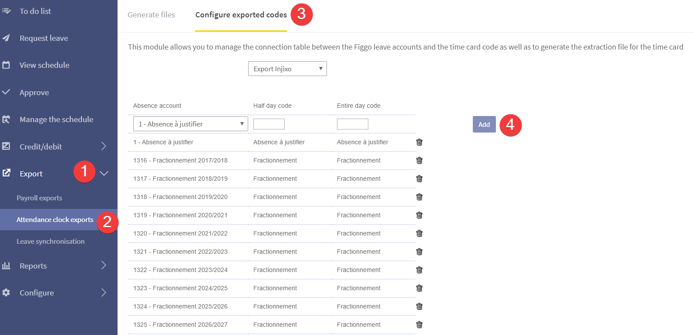Click the Manage the schedule icon
The image size is (694, 335).
(x=6, y=119)
